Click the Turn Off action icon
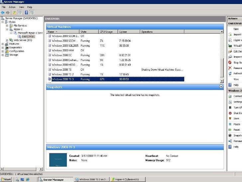The width and height of the screenshot is (242, 182). point(230,107)
